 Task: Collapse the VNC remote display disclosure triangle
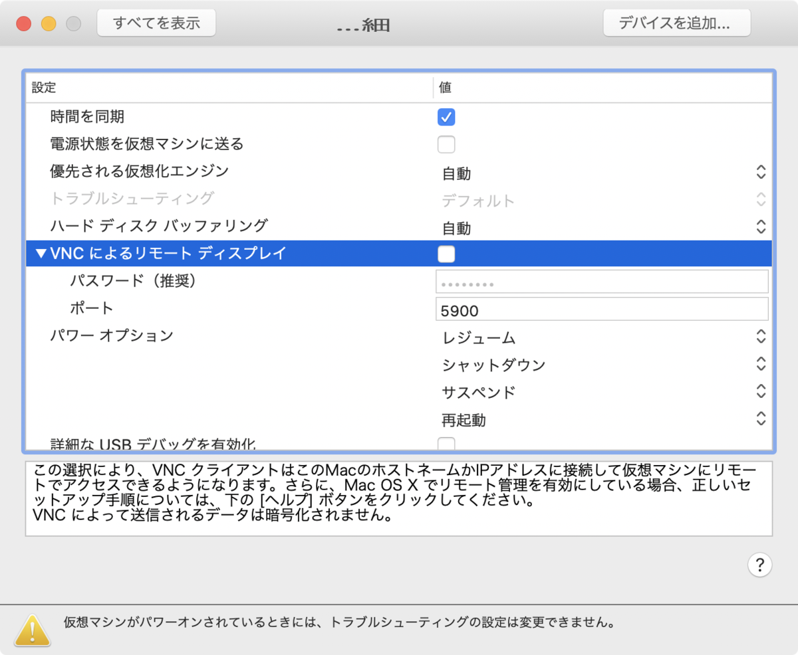(40, 254)
